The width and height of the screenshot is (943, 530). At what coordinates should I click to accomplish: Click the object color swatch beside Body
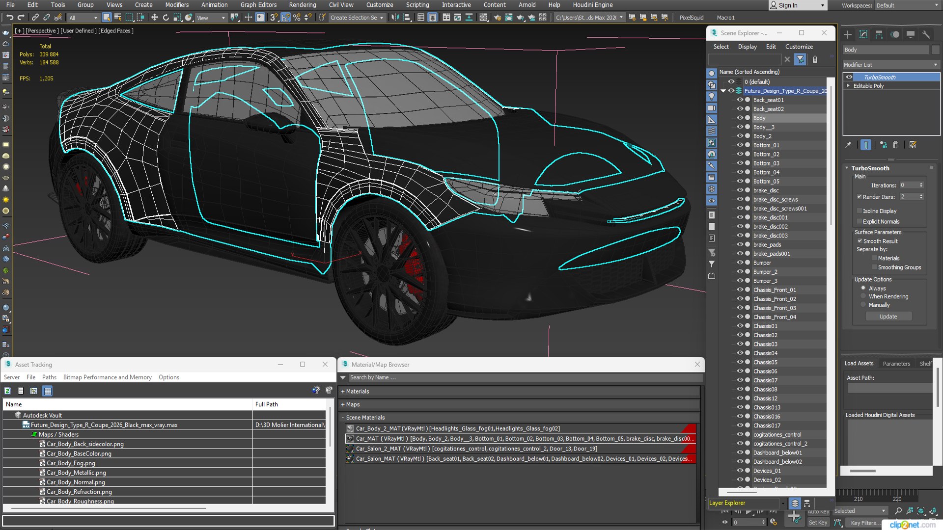pos(935,50)
